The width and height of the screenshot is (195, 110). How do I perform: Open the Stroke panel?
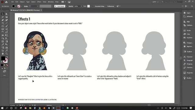187,31
